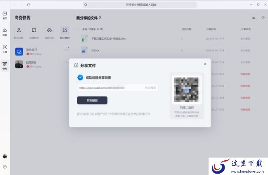The width and height of the screenshot is (268, 175).
Task: Click the Word file icon of 2.docx
Action: coord(84,50)
